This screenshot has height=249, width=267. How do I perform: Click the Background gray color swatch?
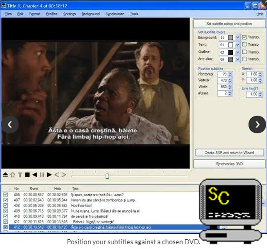[x=231, y=37]
